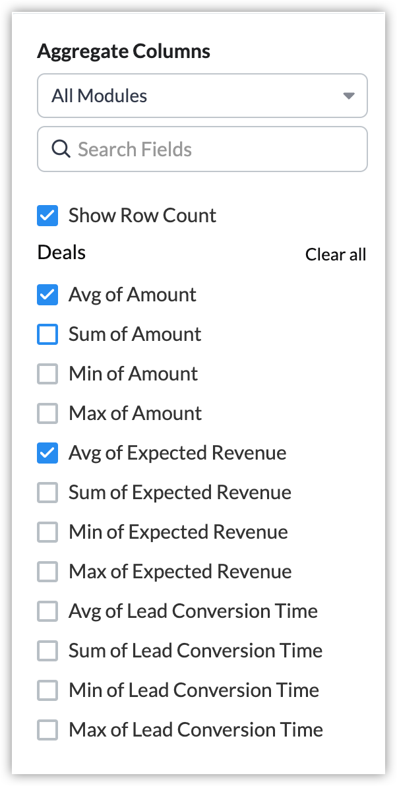The width and height of the screenshot is (397, 786).
Task: Click the Aggregate Columns panel title
Action: coord(124,51)
